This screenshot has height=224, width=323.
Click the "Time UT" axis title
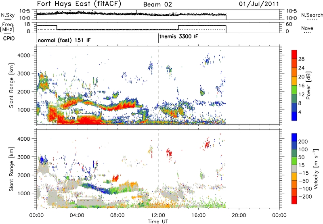tap(158, 222)
